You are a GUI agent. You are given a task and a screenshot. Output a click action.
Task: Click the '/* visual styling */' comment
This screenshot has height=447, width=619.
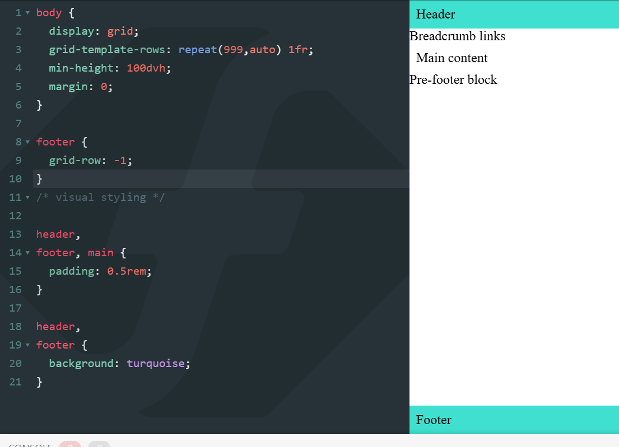click(x=101, y=197)
